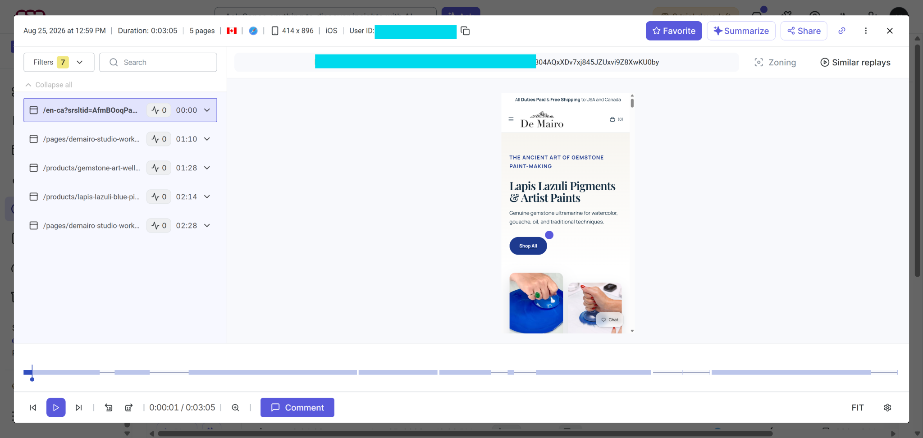This screenshot has width=923, height=438.
Task: Collapse all page events
Action: click(x=49, y=85)
